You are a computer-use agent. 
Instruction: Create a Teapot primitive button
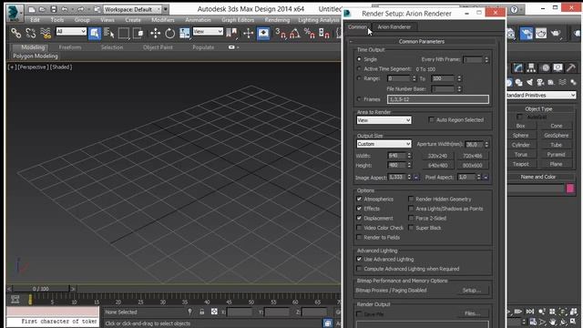(x=520, y=164)
